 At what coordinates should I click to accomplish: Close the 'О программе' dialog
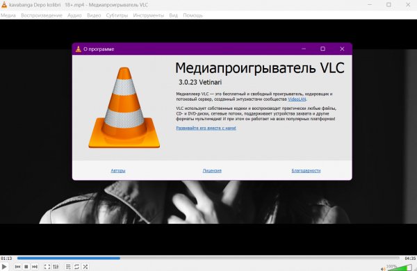(342, 49)
